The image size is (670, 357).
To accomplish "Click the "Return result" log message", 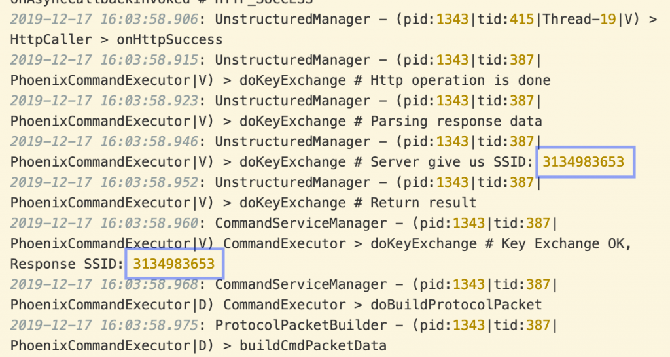I will (423, 203).
